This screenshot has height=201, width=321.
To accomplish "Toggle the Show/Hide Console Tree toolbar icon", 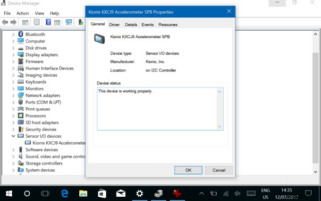I will [x=25, y=22].
